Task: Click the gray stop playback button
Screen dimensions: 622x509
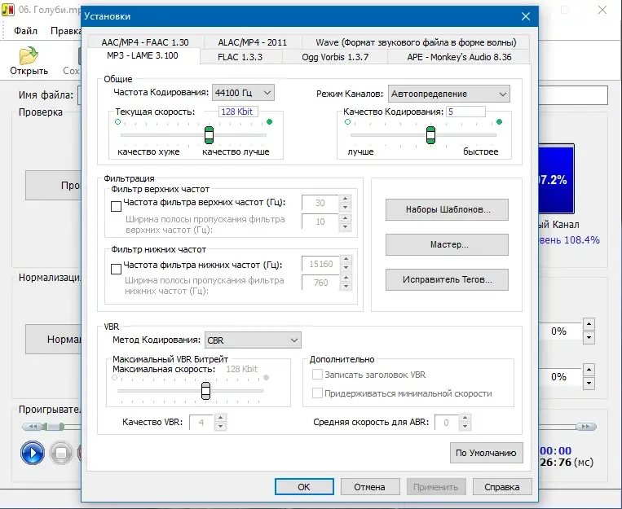Action: coord(60,453)
